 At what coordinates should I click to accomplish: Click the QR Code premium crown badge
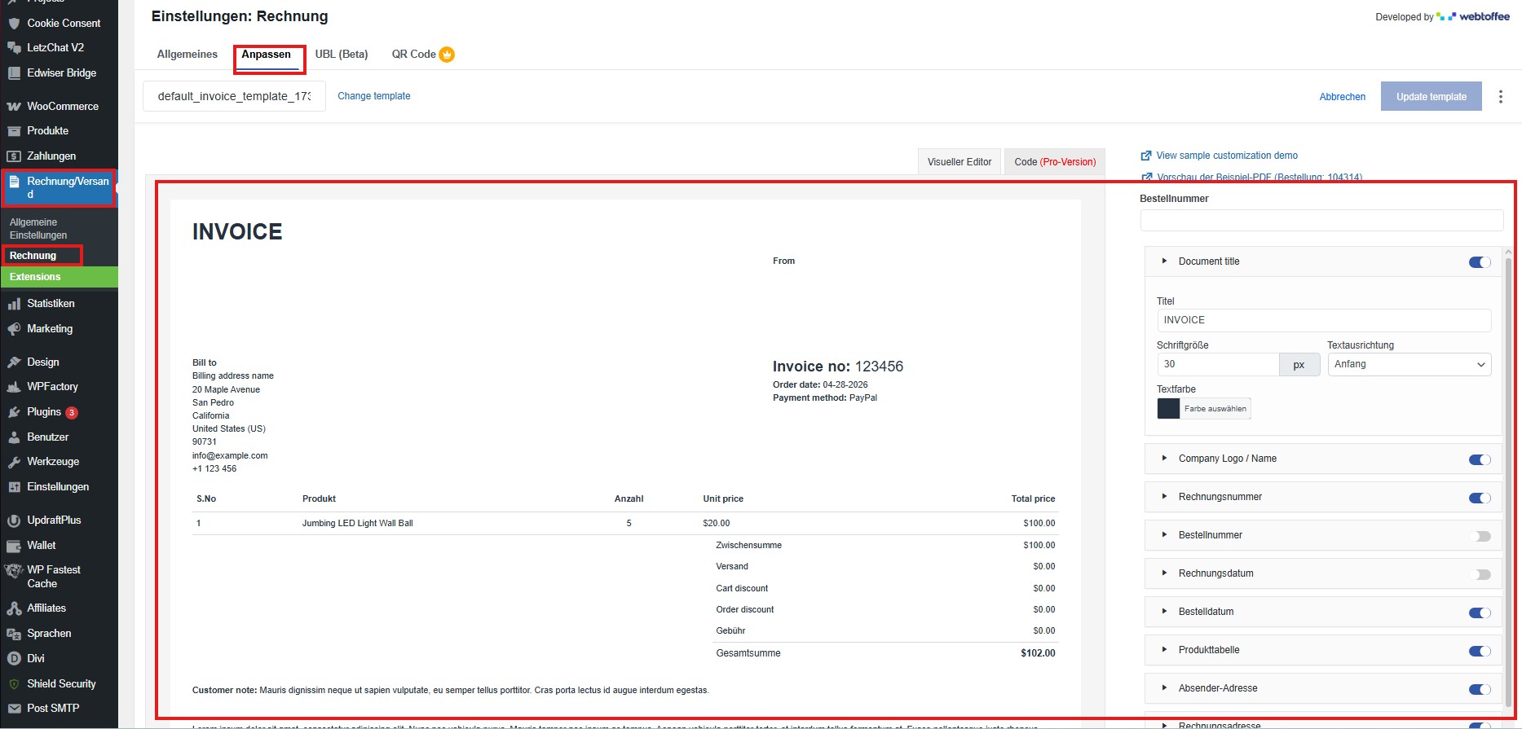pos(447,55)
